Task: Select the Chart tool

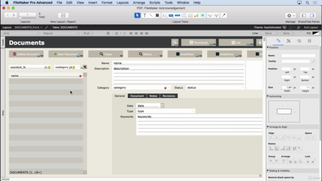Action: [x=196, y=16]
